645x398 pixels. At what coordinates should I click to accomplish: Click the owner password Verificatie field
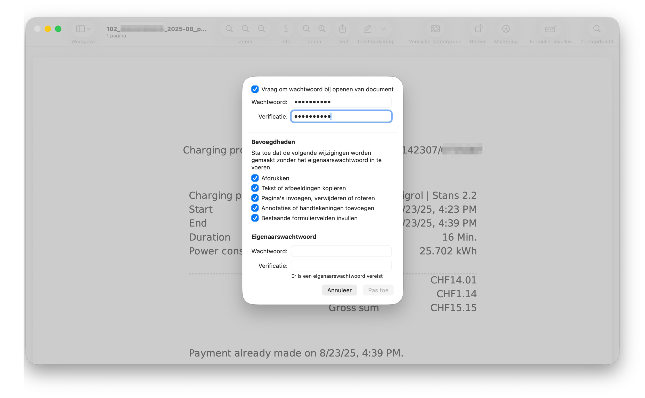(x=341, y=266)
